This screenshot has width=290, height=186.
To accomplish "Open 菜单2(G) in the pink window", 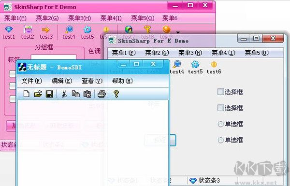I will [x=47, y=18].
